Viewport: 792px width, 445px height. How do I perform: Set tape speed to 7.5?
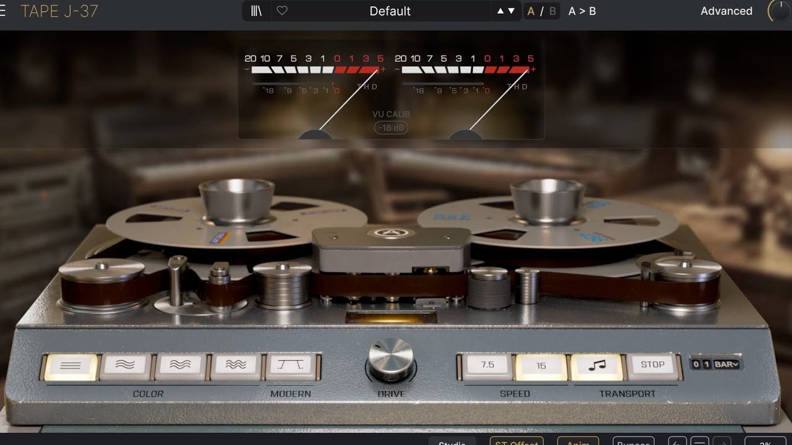(488, 366)
